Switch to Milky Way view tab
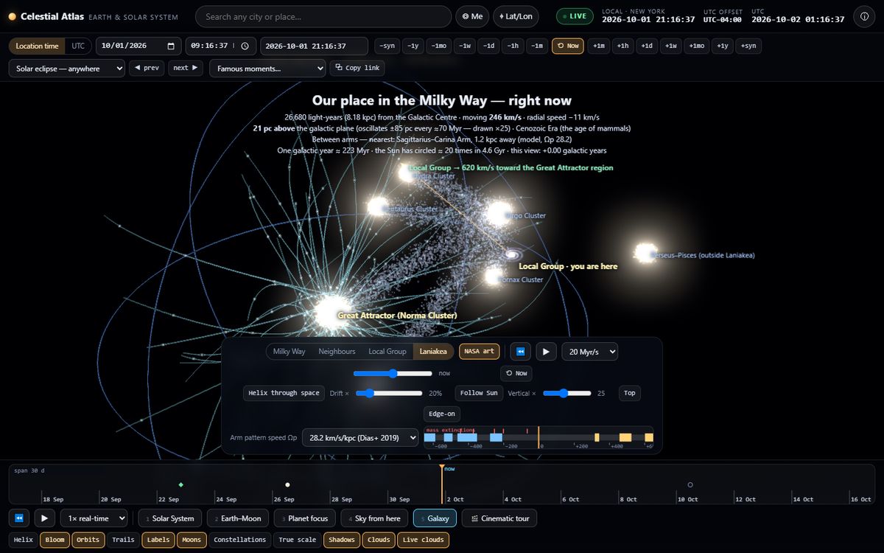This screenshot has width=884, height=553. coord(290,352)
